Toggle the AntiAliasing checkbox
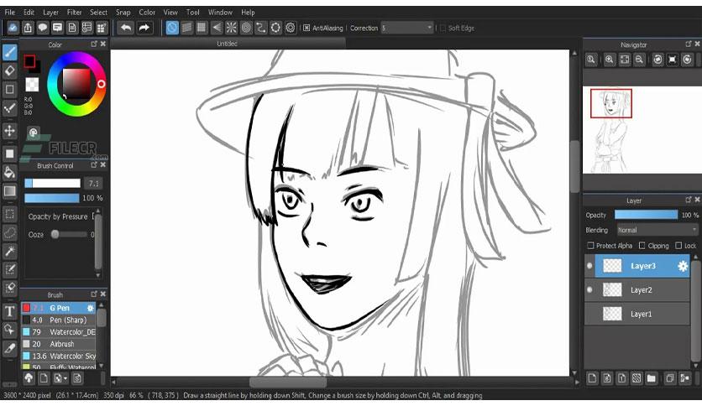Image resolution: width=702 pixels, height=406 pixels. (306, 28)
